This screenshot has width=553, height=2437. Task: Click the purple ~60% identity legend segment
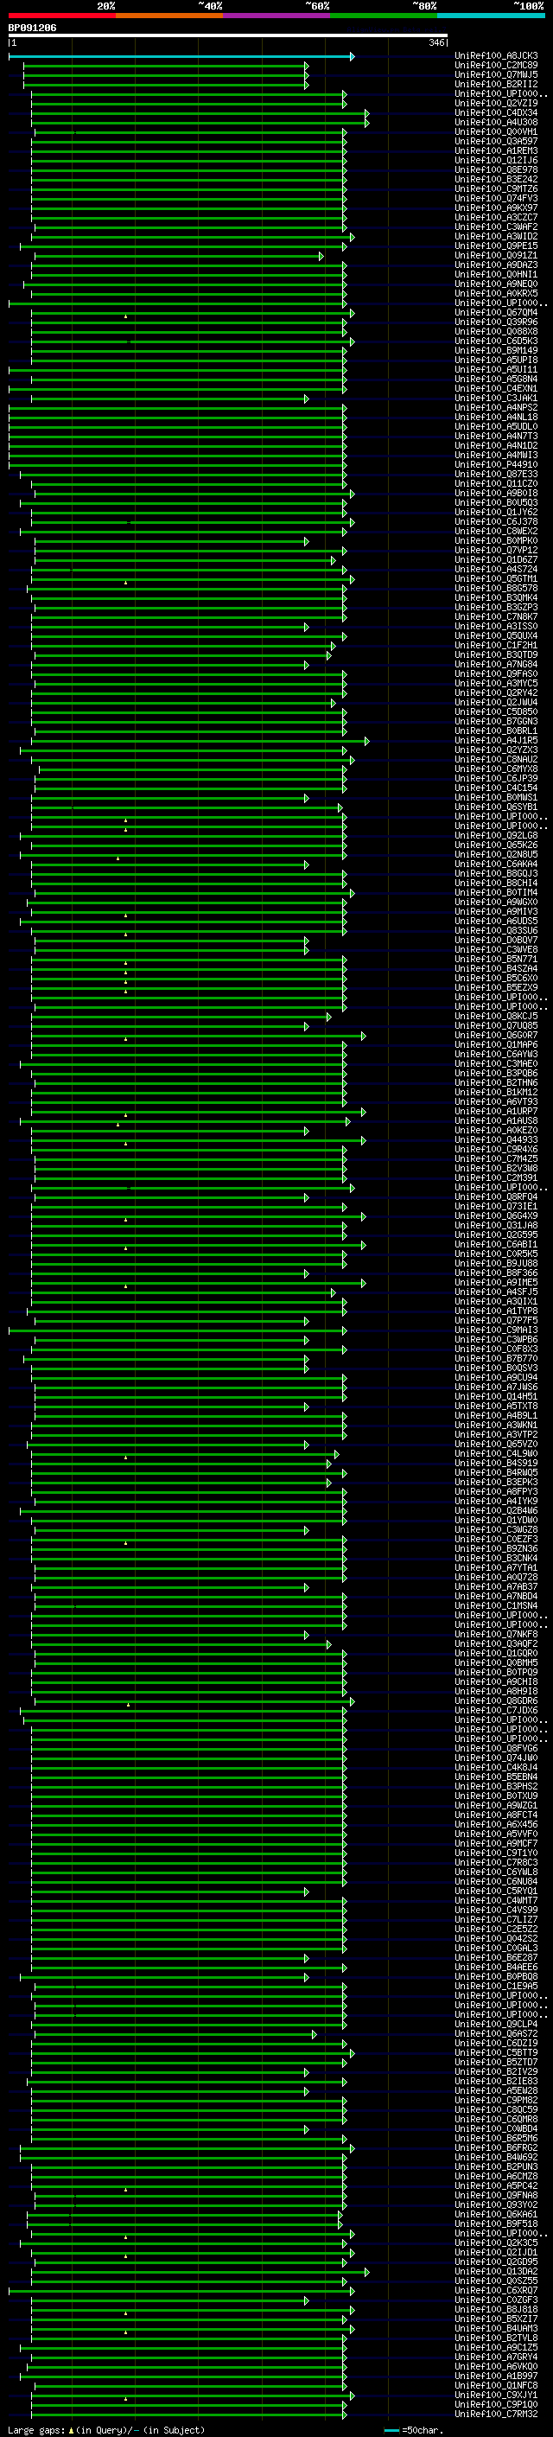276,16
